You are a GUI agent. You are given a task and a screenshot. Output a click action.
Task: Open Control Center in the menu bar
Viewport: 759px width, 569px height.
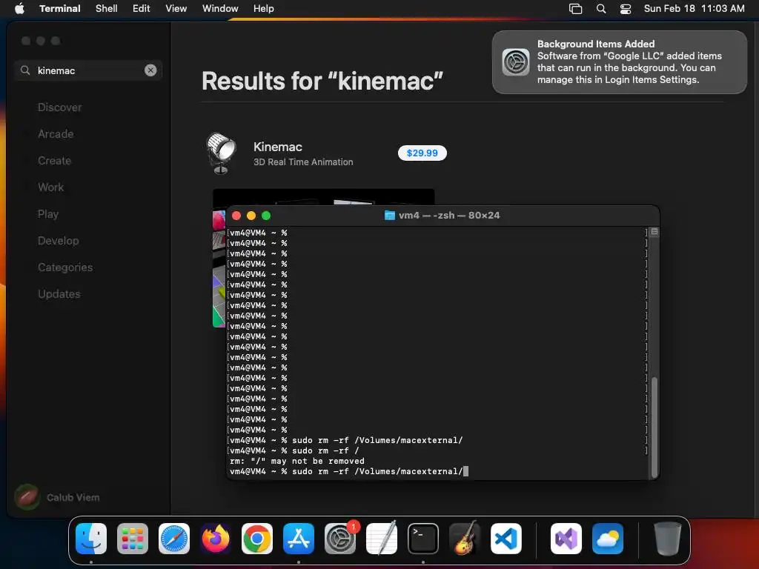tap(626, 8)
